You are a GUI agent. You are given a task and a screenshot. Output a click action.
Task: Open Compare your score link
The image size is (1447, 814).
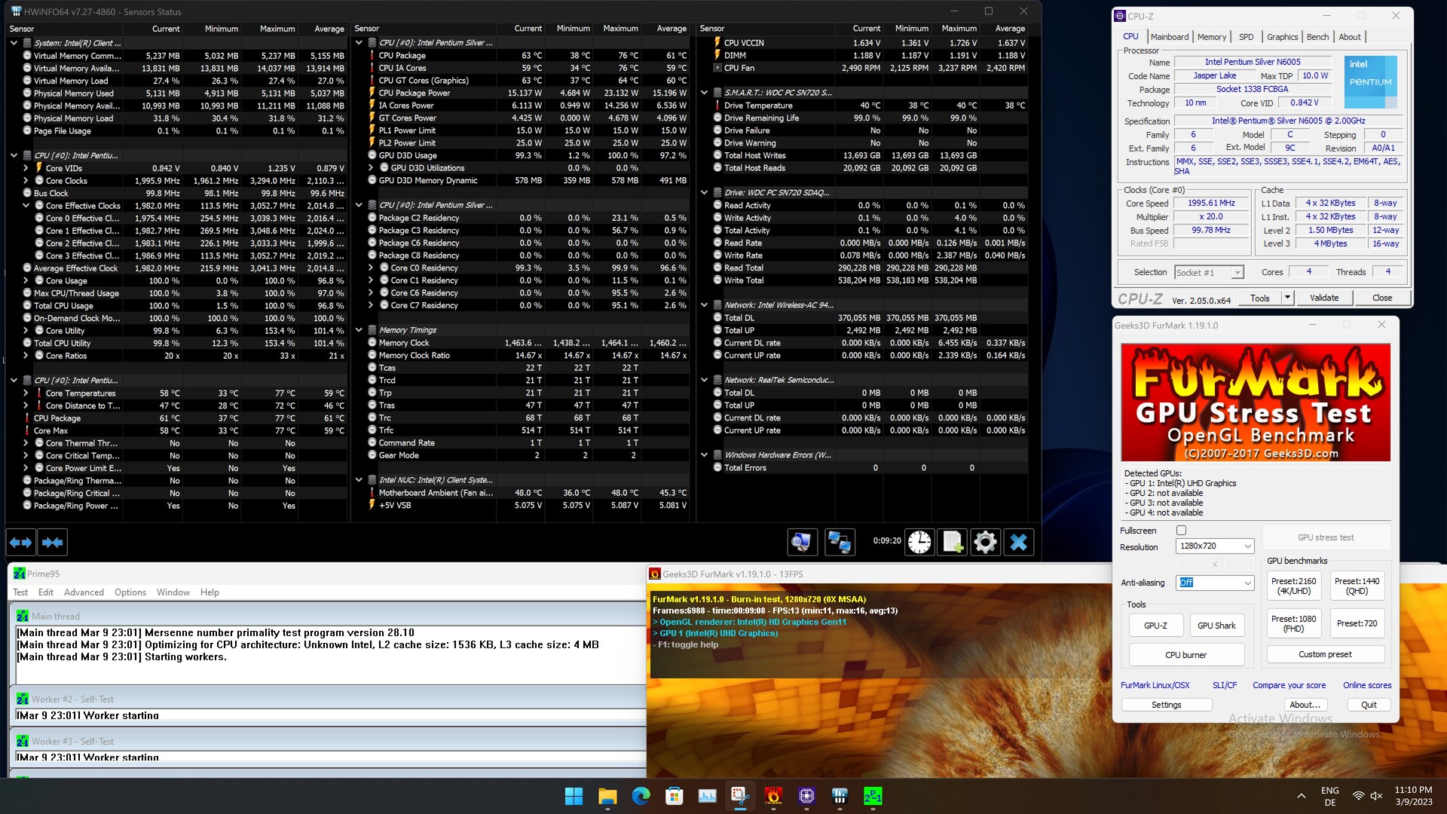point(1289,685)
